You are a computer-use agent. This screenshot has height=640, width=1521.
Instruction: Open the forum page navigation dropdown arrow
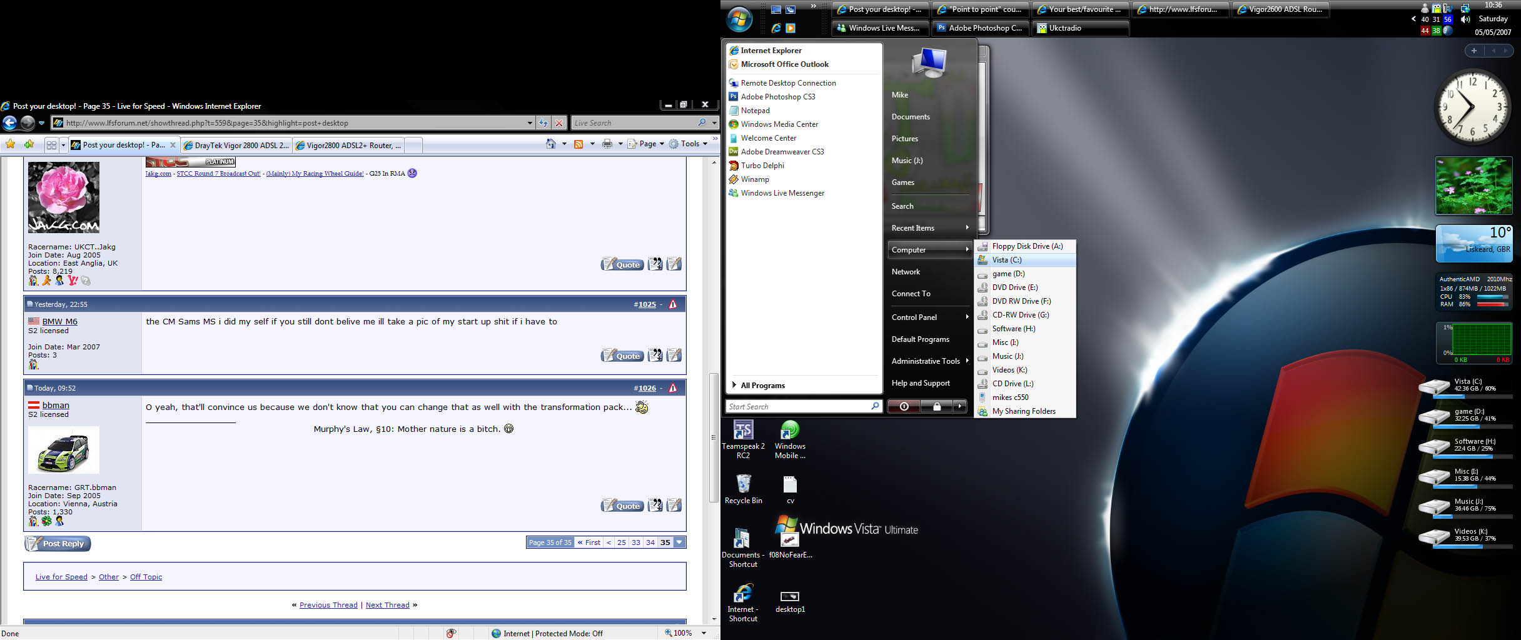(x=679, y=542)
